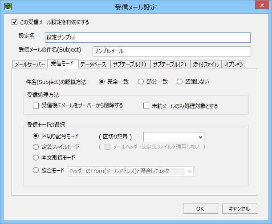Viewport: 272px width, 224px height.
Task: Close the 受信メール設定 dialog
Action: click(x=262, y=5)
